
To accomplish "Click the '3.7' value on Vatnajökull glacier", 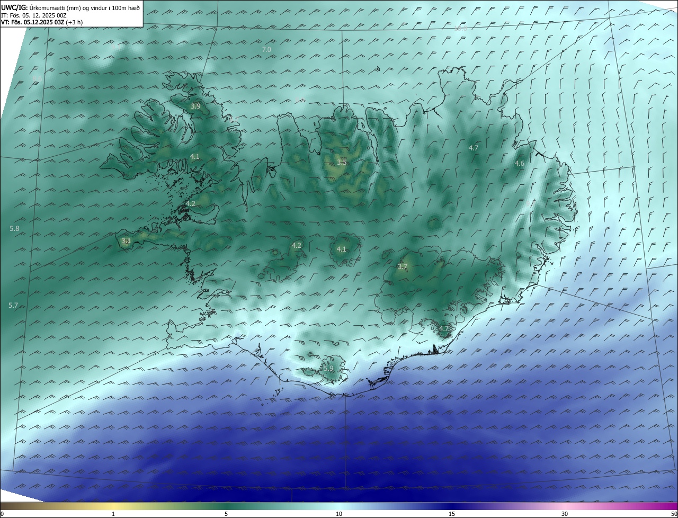I will click(403, 267).
